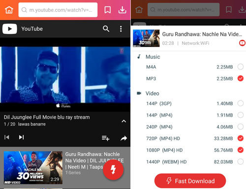Skip to previous video in playlist
Screen dimensions: 246x189
(7, 137)
